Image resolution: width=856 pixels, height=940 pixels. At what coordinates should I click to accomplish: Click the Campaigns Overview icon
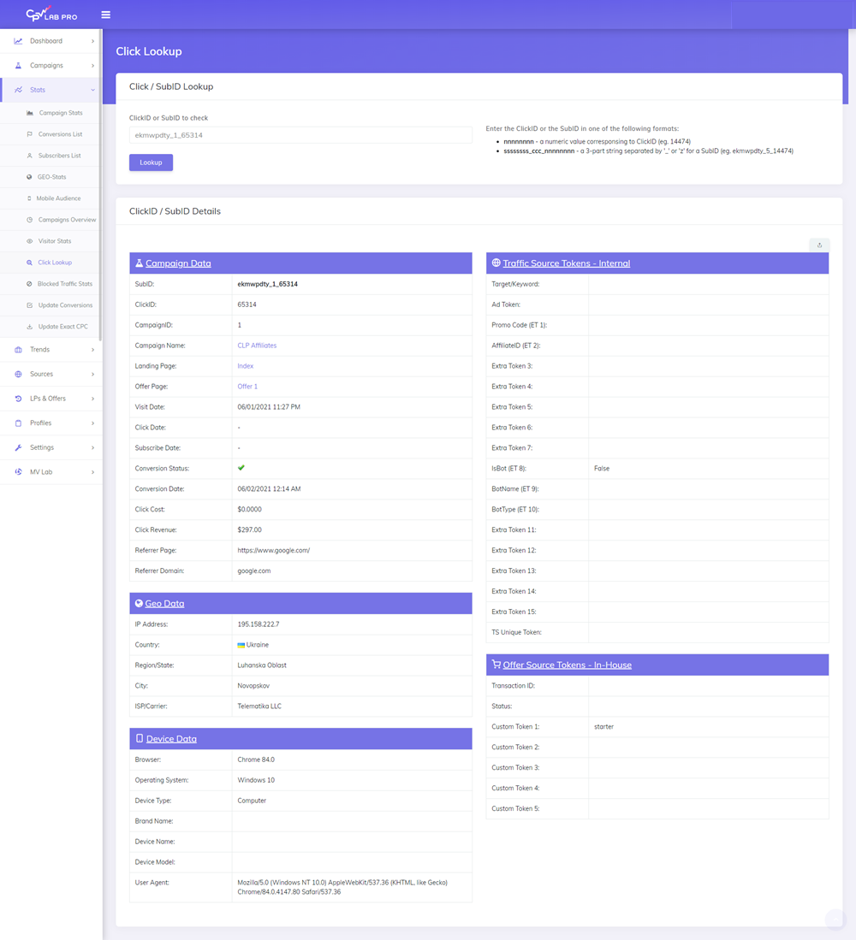(27, 219)
